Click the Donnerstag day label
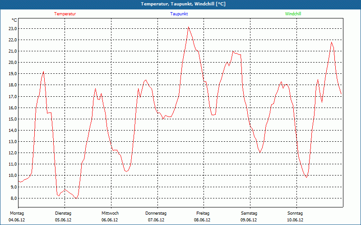Screen dimensions: 361x225 click(156, 213)
